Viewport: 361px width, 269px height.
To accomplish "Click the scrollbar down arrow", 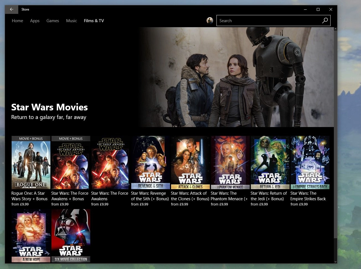I will [x=336, y=262].
